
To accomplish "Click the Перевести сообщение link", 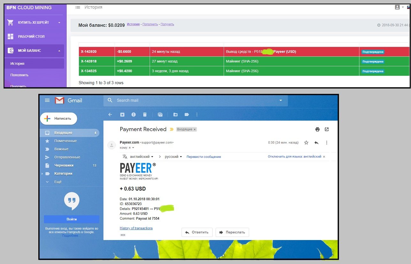I will 204,157.
